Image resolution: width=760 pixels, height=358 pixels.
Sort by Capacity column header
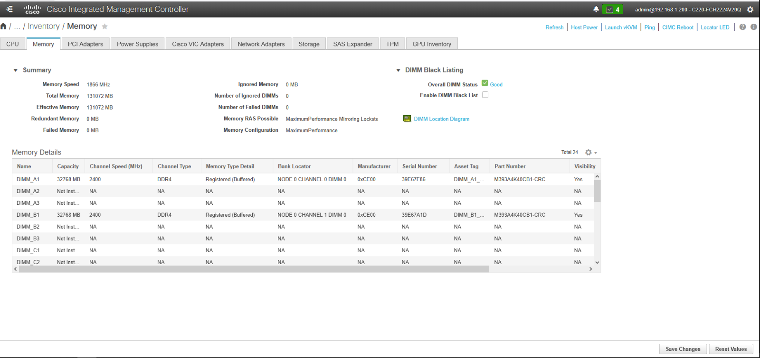tap(68, 166)
